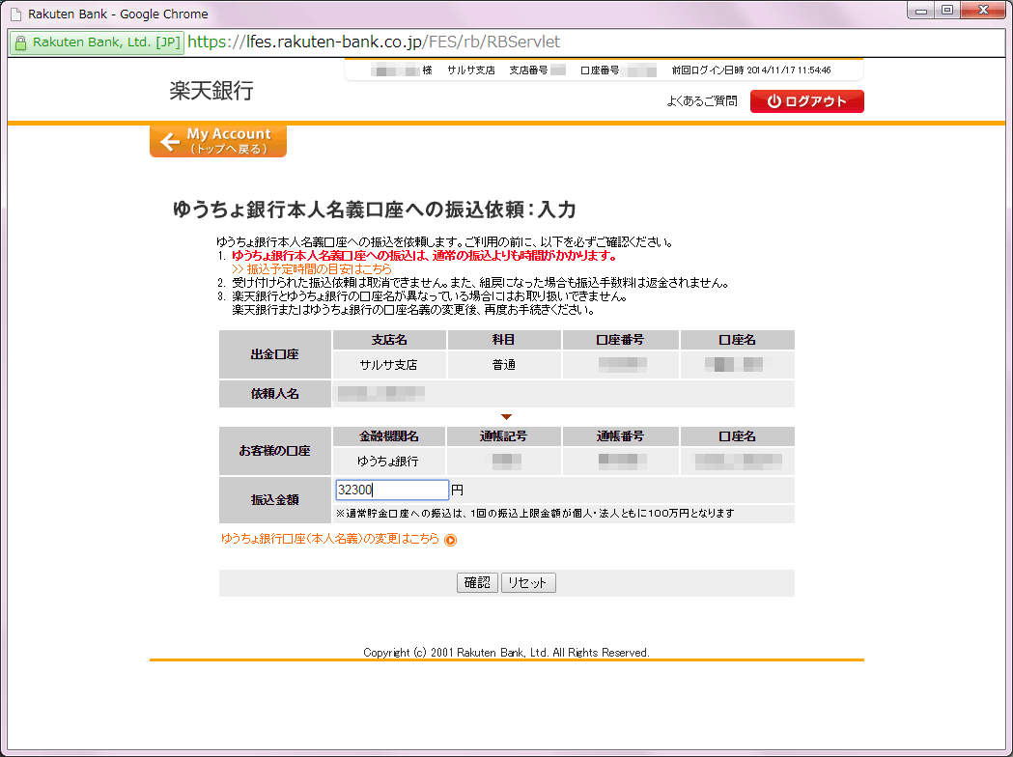The height and width of the screenshot is (757, 1013).
Task: Click the 確認 confirm button
Action: coord(477,582)
